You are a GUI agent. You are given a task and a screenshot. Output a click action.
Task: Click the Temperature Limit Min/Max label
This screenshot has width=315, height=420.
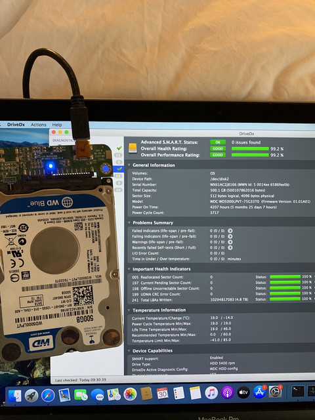tap(156, 341)
